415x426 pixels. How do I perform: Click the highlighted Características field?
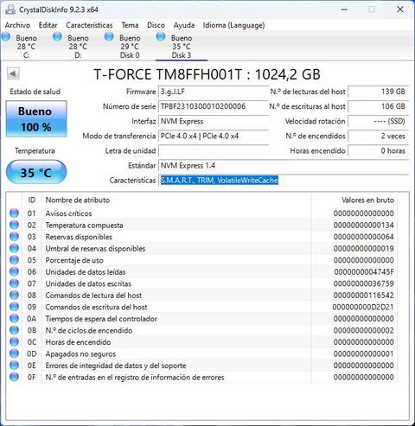[x=284, y=181]
